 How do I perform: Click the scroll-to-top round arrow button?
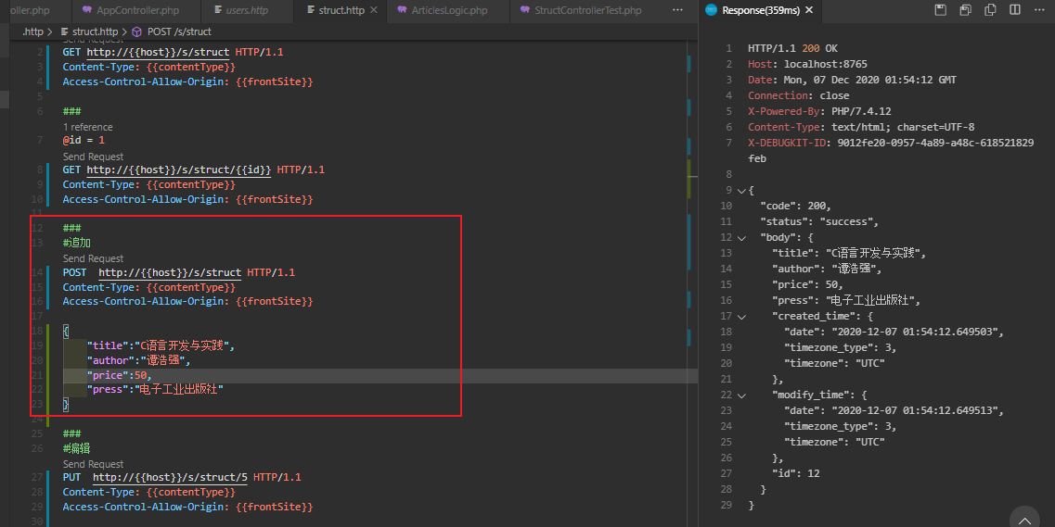[1023, 519]
